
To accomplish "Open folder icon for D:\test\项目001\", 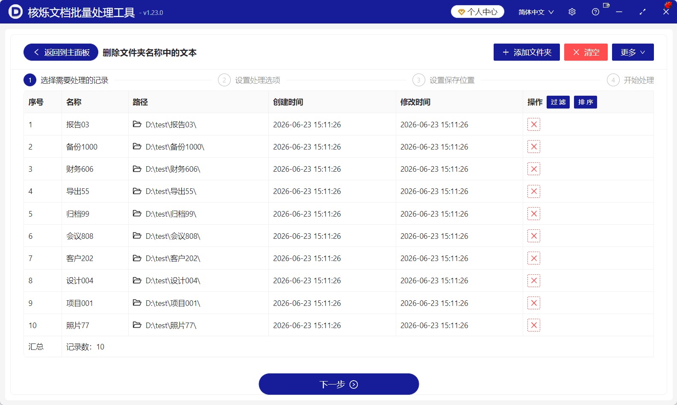I will [137, 303].
